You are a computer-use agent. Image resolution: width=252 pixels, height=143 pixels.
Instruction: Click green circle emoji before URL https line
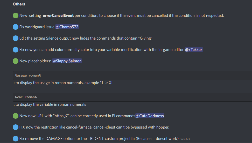(x=16, y=116)
